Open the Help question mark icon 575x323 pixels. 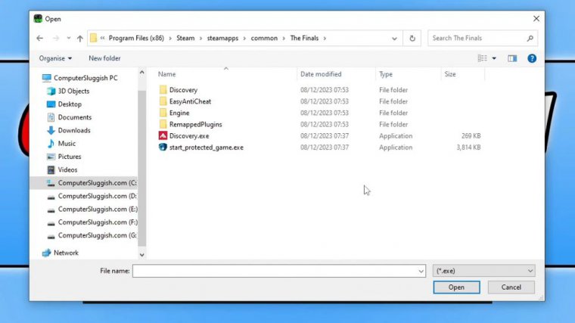click(x=532, y=58)
